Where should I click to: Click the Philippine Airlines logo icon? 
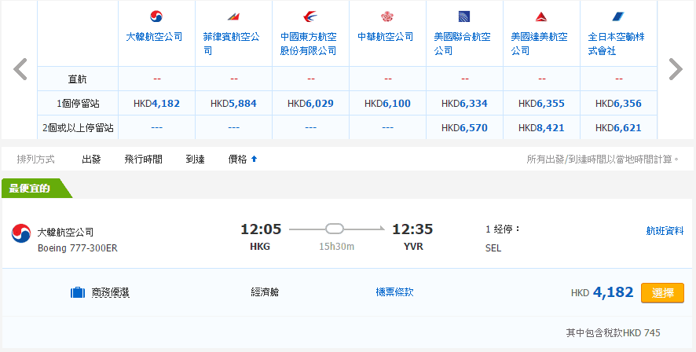tap(233, 16)
